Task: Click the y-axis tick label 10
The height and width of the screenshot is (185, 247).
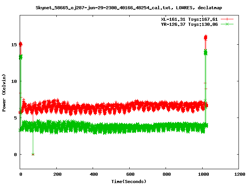Action: click(x=14, y=81)
